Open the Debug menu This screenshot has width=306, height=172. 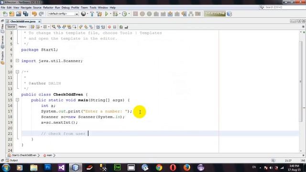[66, 8]
